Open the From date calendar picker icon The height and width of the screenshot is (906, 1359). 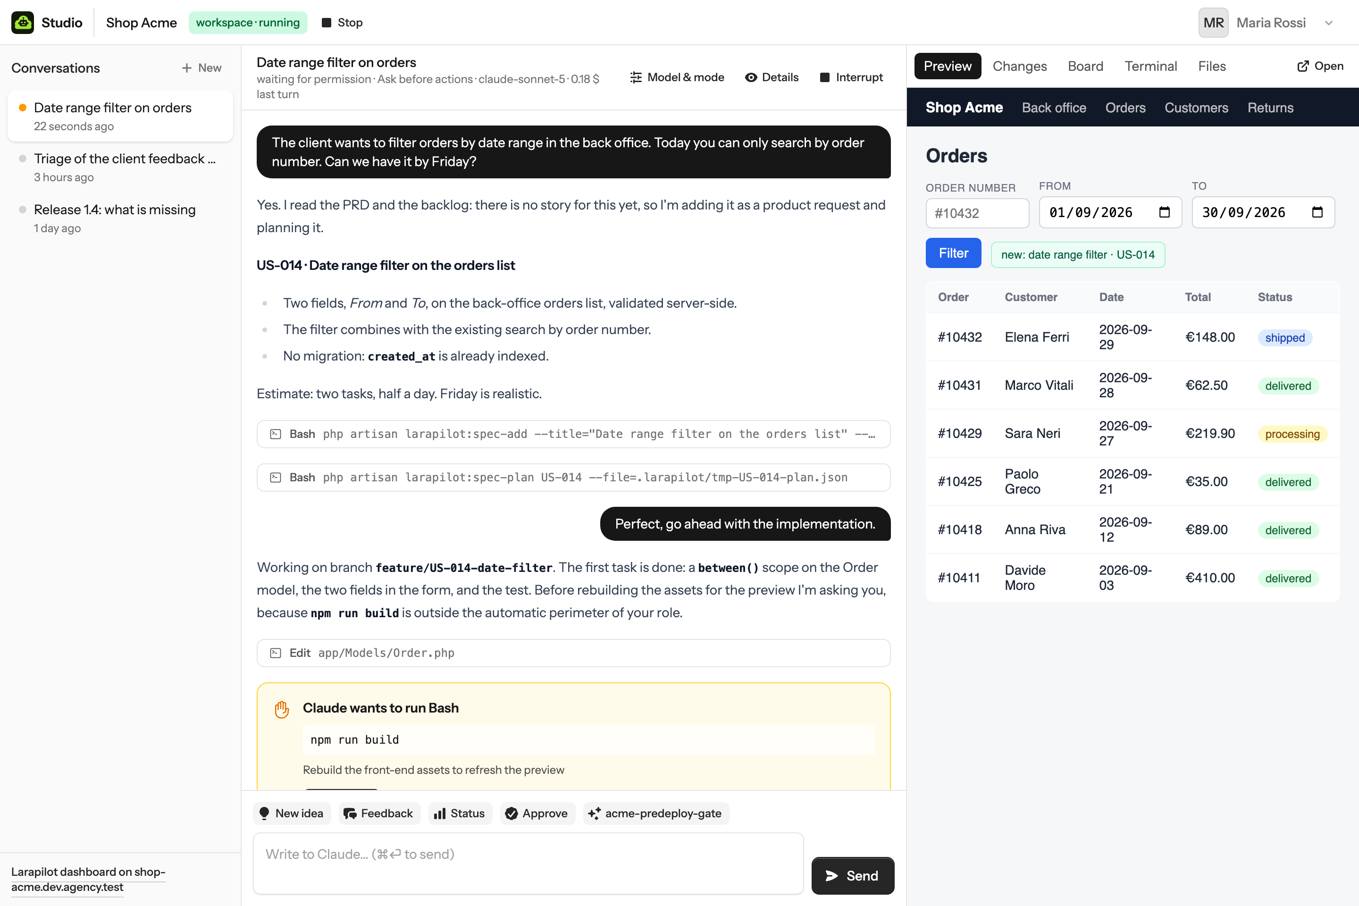click(x=1164, y=212)
